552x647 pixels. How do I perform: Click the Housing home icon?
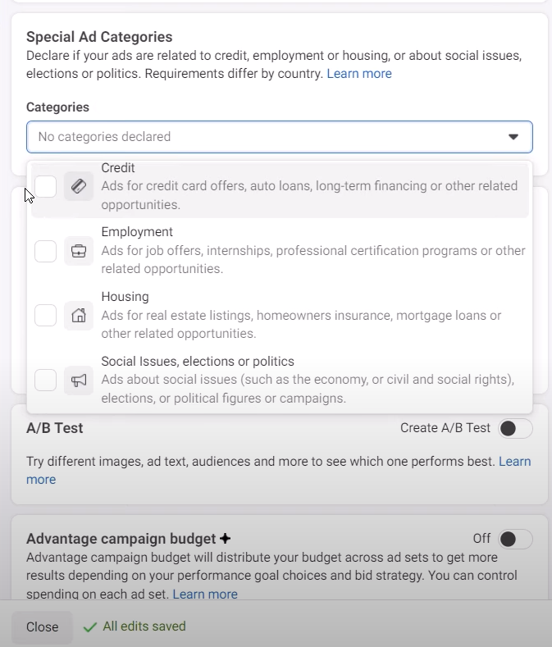(x=79, y=315)
